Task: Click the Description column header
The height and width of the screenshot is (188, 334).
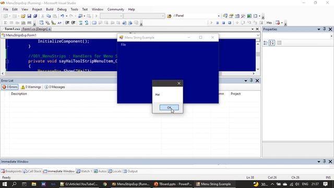Action: (x=19, y=94)
